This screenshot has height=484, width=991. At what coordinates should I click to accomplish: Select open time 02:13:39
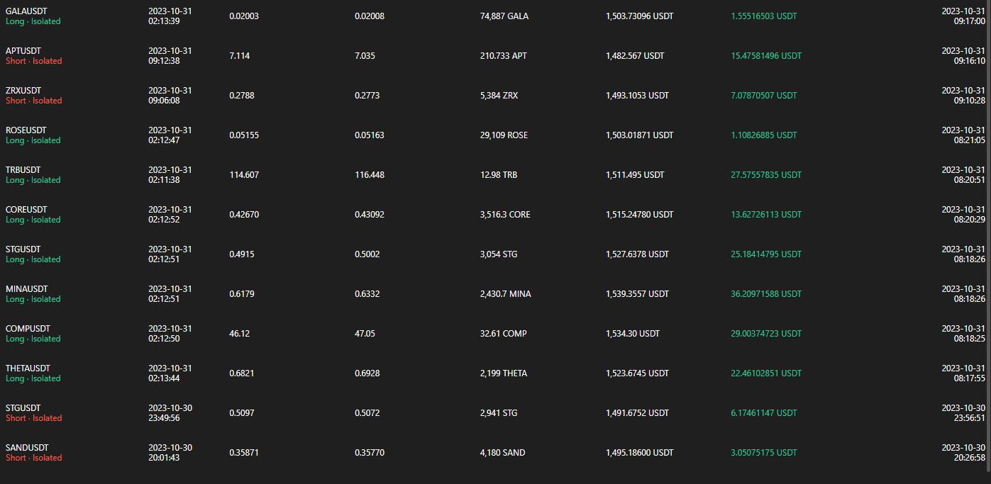[164, 21]
